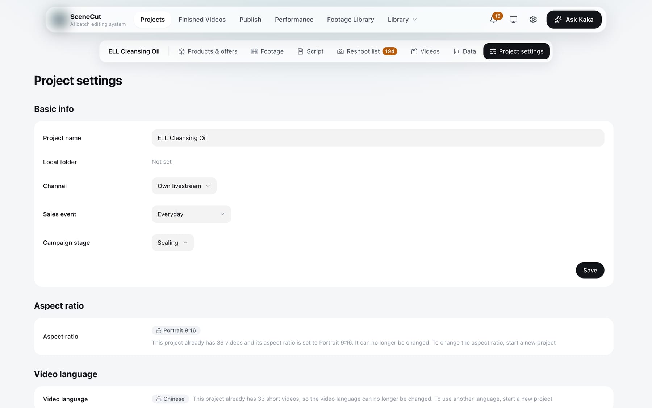This screenshot has width=652, height=408.
Task: Click the 'Sales event' field label
Action: [x=60, y=214]
